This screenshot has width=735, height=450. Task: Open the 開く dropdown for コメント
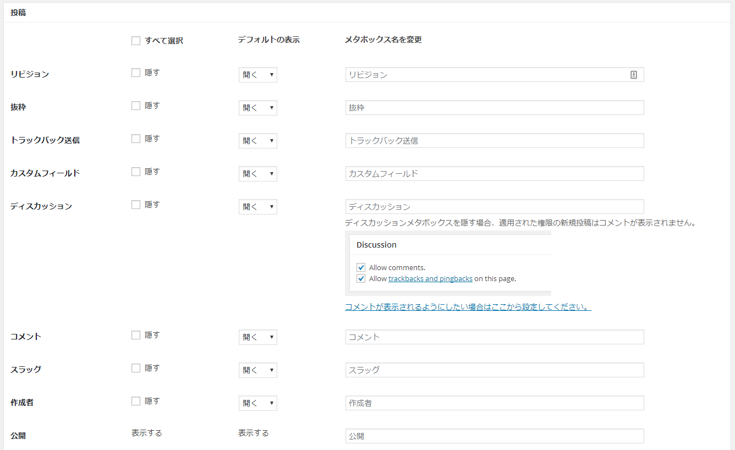click(257, 337)
